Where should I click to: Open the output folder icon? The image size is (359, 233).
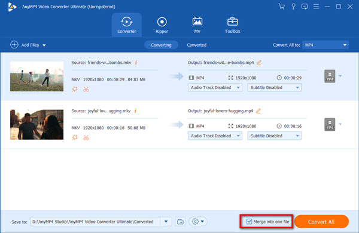181,222
